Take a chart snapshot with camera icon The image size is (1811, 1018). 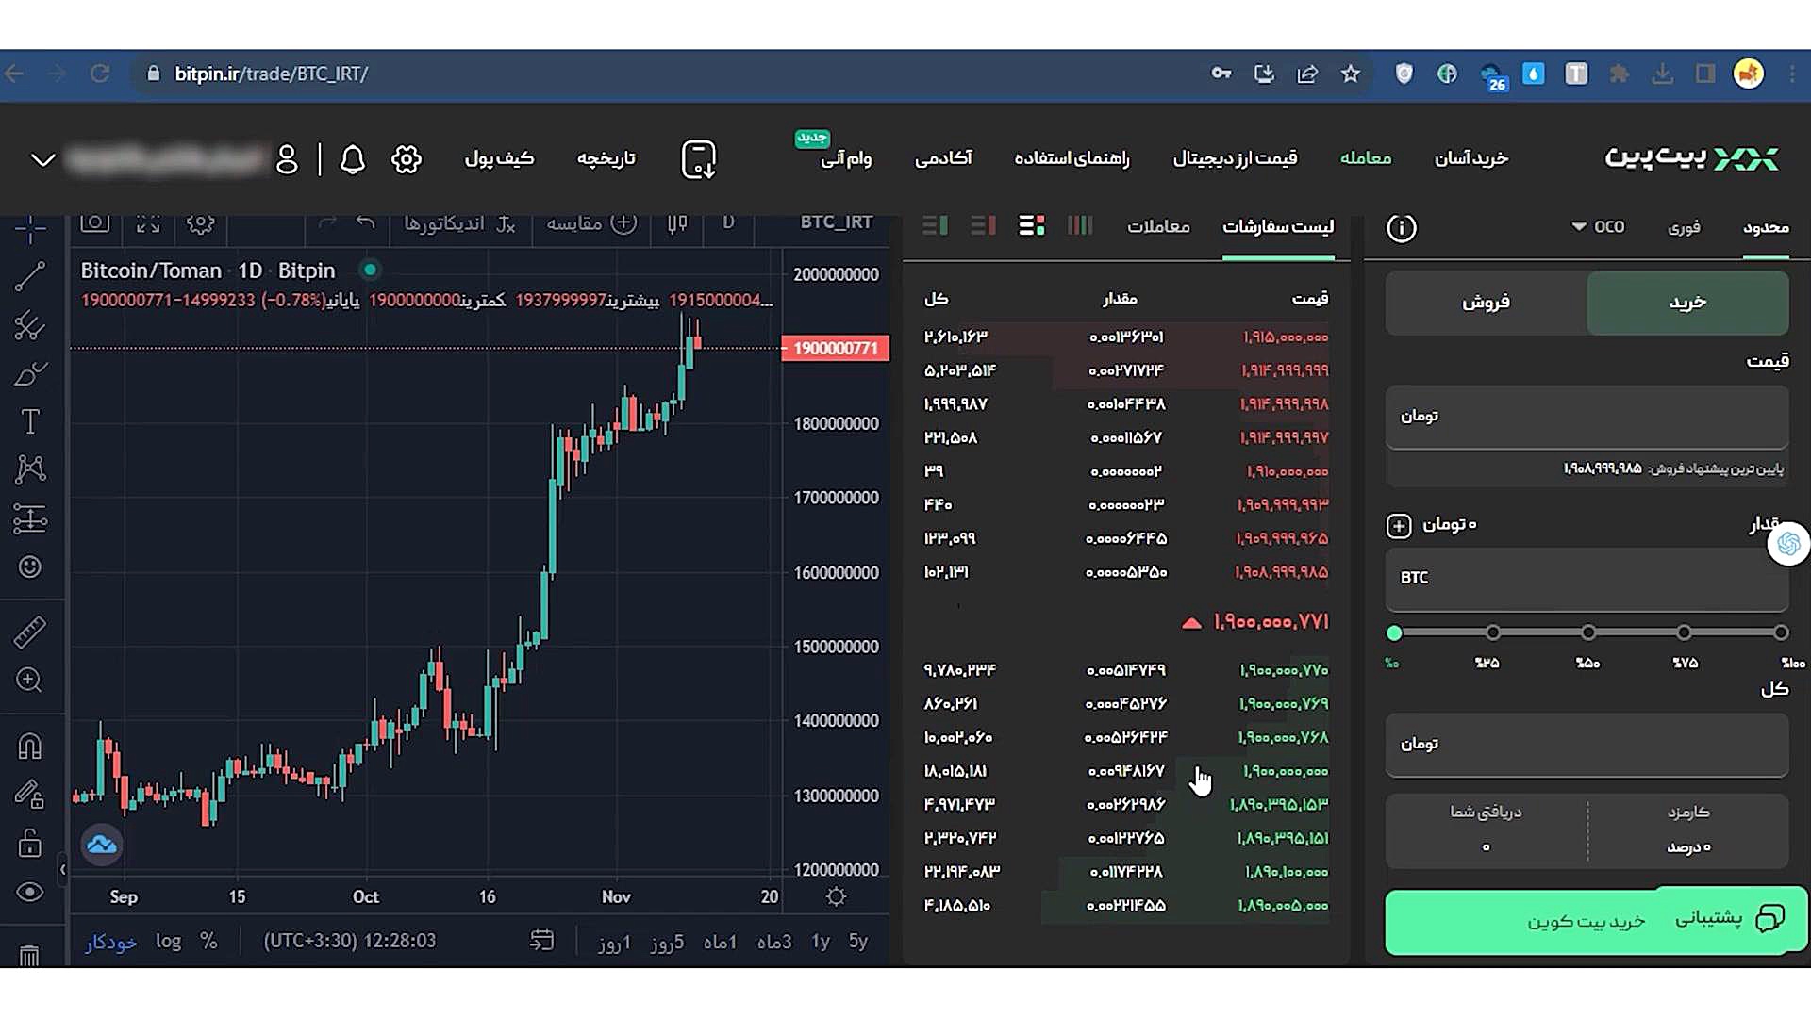tap(95, 224)
